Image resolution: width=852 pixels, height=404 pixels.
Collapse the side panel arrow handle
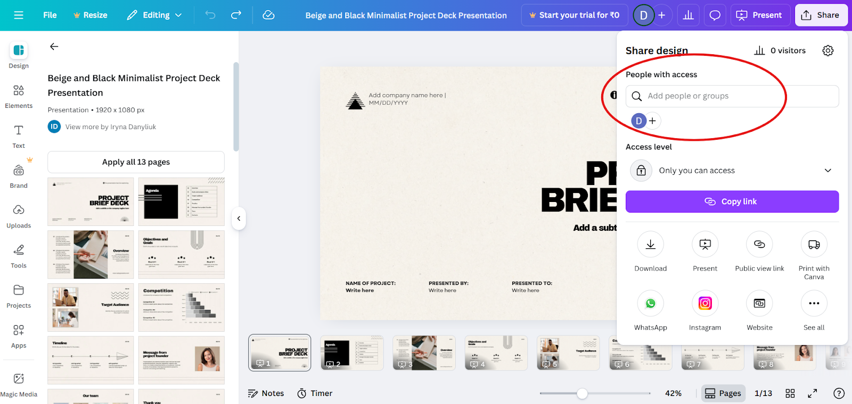[x=239, y=218]
